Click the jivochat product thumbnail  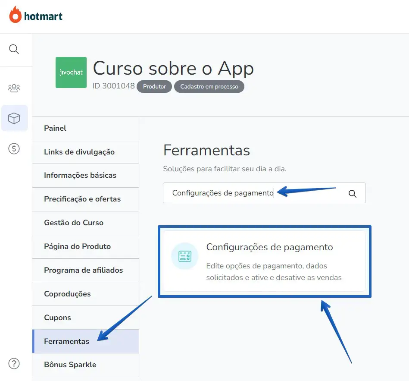(71, 72)
